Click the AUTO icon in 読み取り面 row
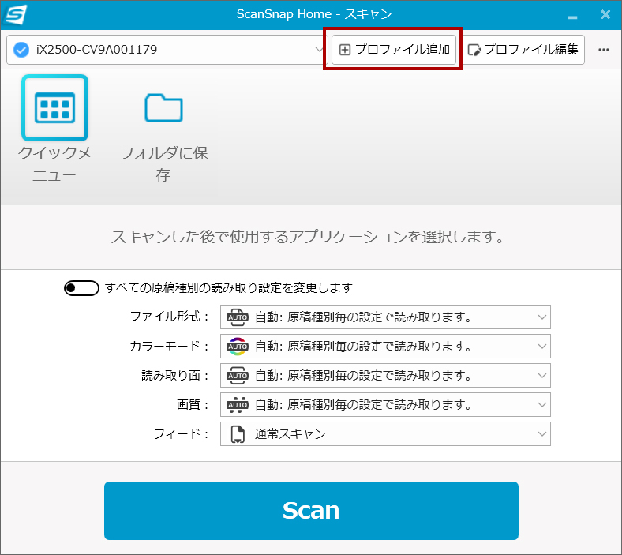Viewport: 622px width, 555px height. [x=238, y=375]
